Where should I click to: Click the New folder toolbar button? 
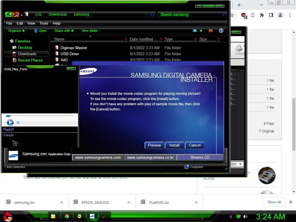(90, 31)
